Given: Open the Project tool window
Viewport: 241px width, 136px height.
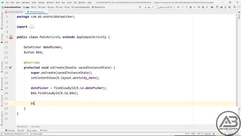Looking at the screenshot, I should coord(2,38).
